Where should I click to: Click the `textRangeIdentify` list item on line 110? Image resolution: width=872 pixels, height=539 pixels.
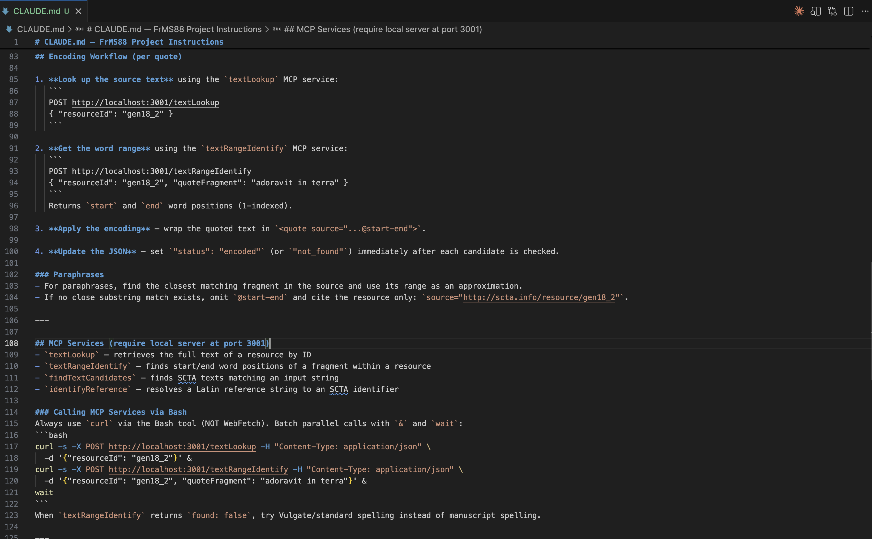233,366
